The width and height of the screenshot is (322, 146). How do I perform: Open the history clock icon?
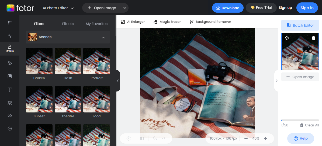pyautogui.click(x=129, y=138)
